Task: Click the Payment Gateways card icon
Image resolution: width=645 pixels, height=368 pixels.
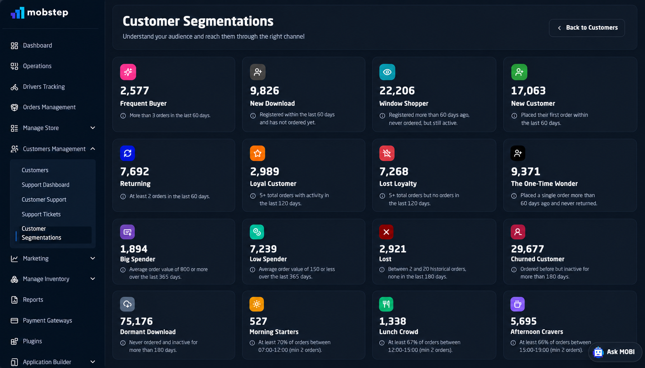Action: point(14,321)
